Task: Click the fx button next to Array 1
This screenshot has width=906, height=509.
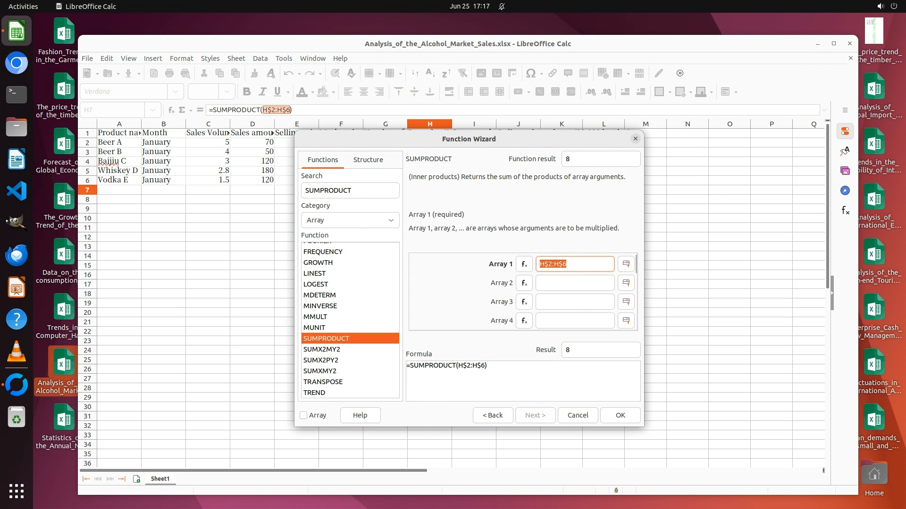Action: pos(524,264)
